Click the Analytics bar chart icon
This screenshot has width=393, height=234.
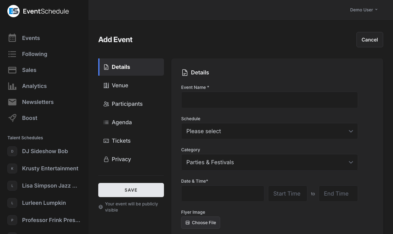click(12, 86)
